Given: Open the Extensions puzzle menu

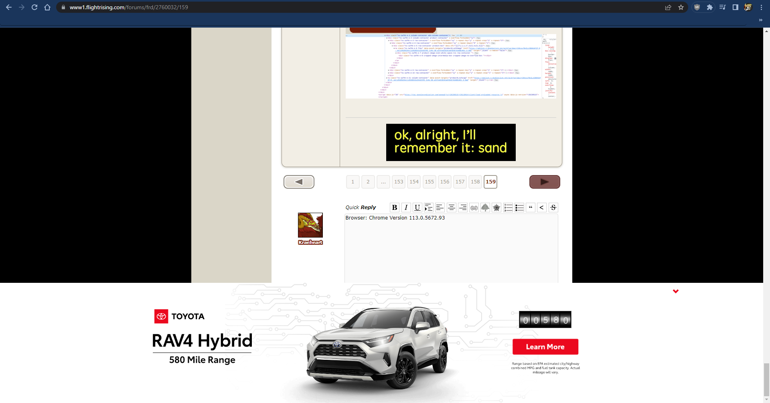Looking at the screenshot, I should (710, 7).
